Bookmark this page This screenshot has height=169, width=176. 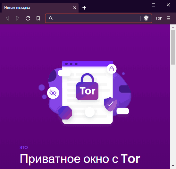(x=38, y=18)
